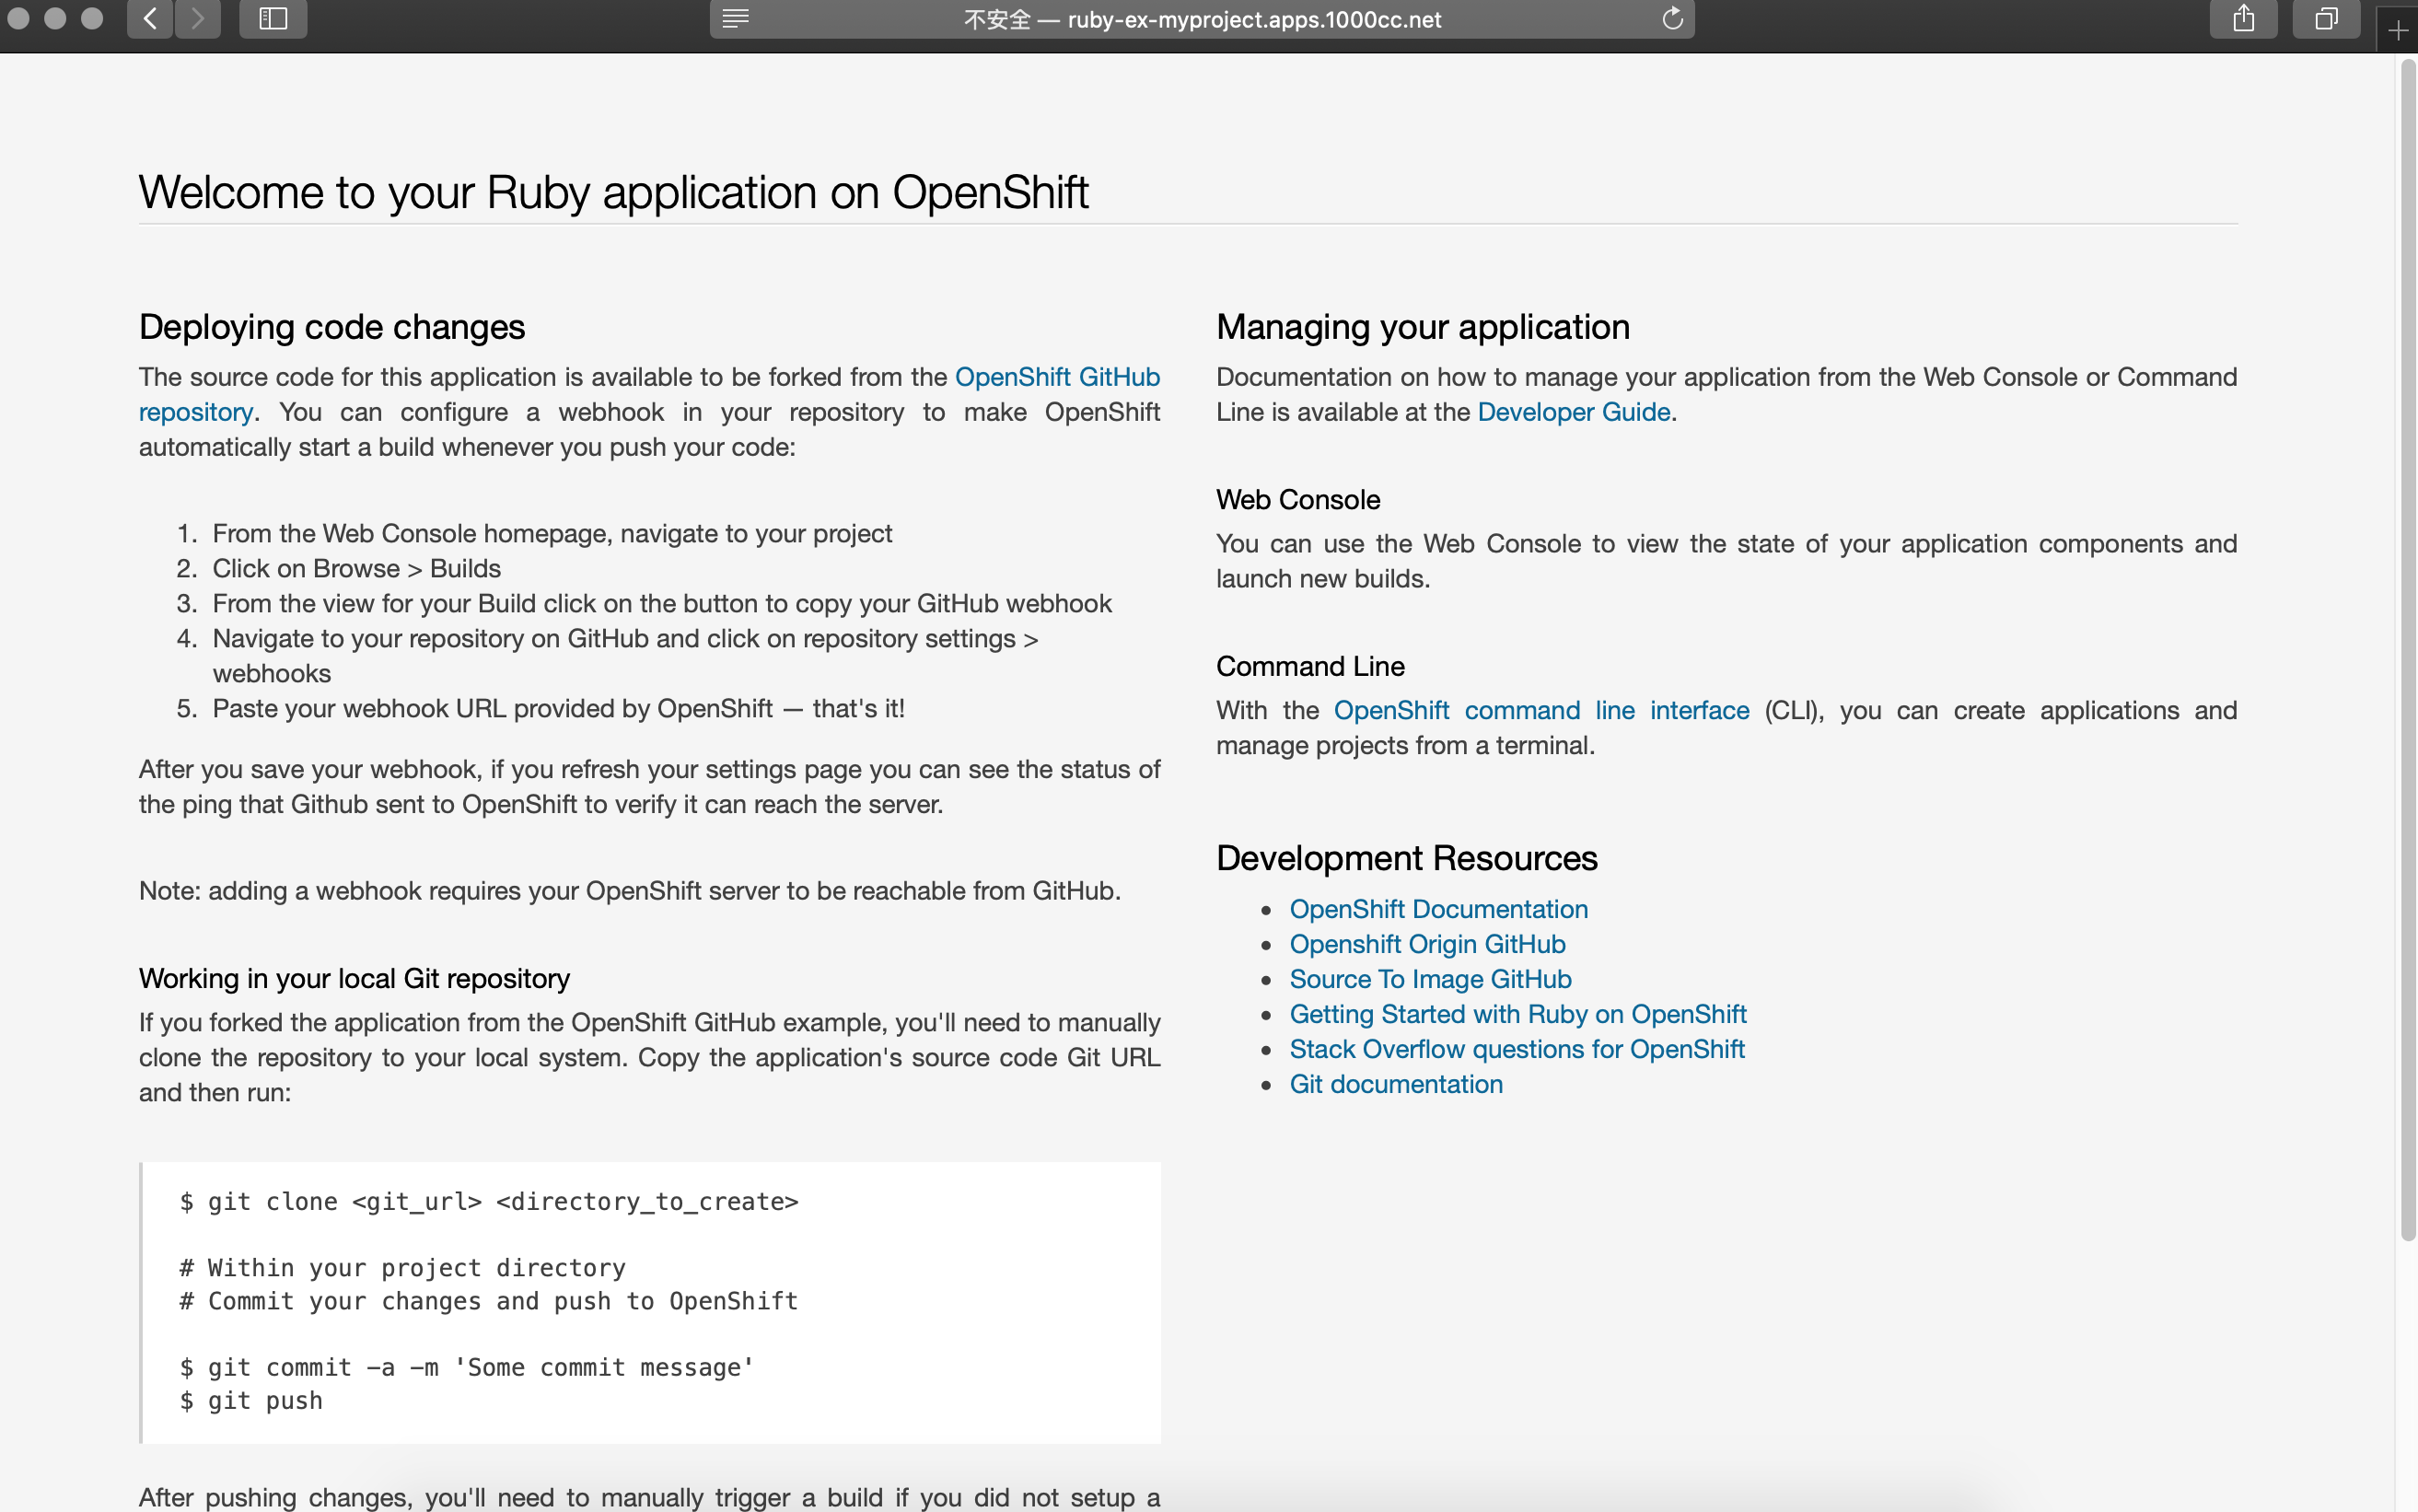Click step 'From the view for your Build'

pos(662,603)
